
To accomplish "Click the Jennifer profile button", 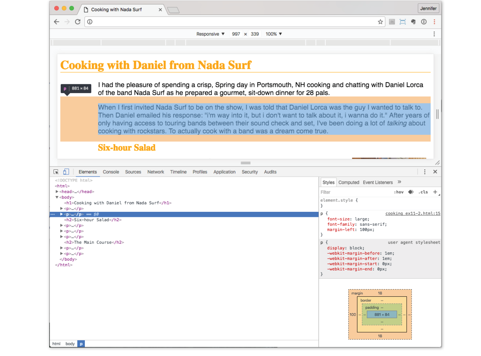I will [428, 8].
